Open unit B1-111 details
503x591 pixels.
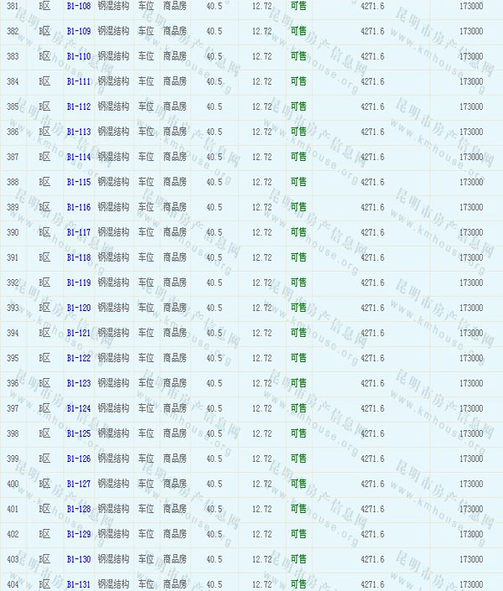[x=79, y=81]
